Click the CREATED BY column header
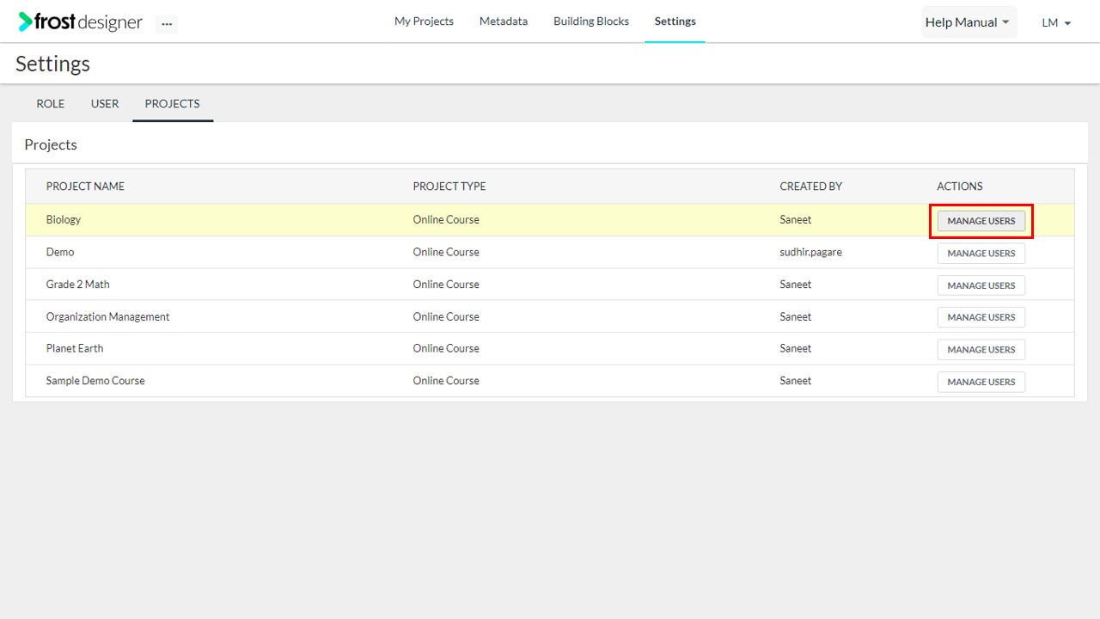Viewport: 1100px width, 619px height. coord(811,186)
